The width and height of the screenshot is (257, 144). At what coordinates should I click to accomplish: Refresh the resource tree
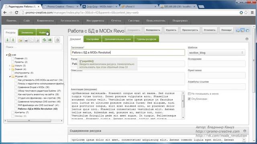[44, 40]
